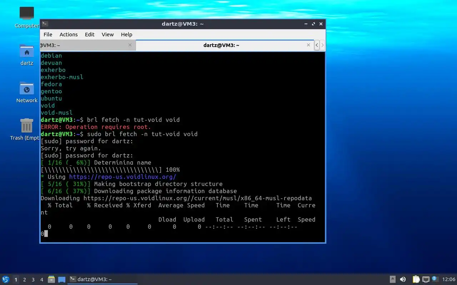Click the 'Sorry, try again.' line

(x=71, y=148)
